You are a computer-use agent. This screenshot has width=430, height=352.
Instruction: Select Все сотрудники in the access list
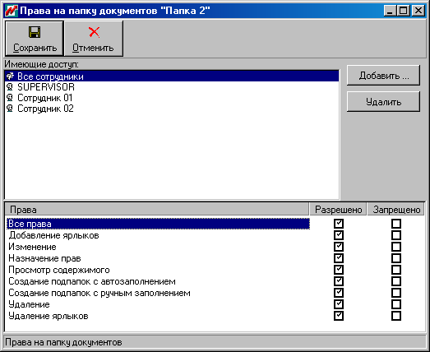tap(172, 76)
